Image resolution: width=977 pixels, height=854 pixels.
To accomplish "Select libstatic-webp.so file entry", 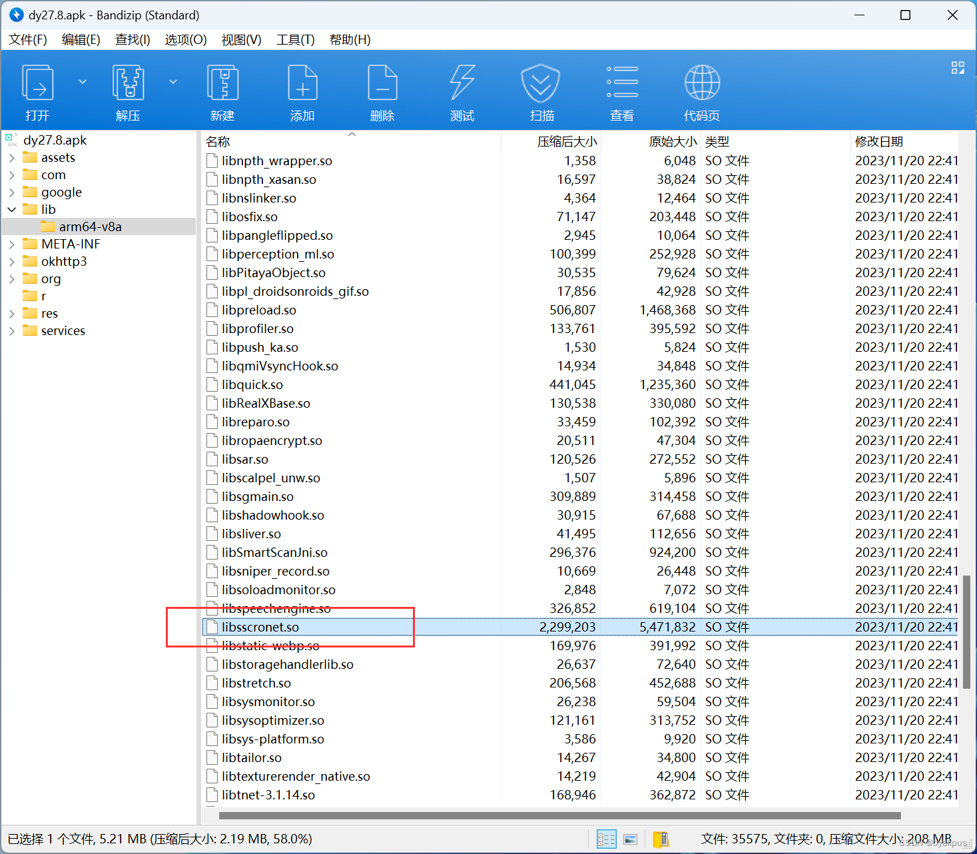I will click(270, 645).
